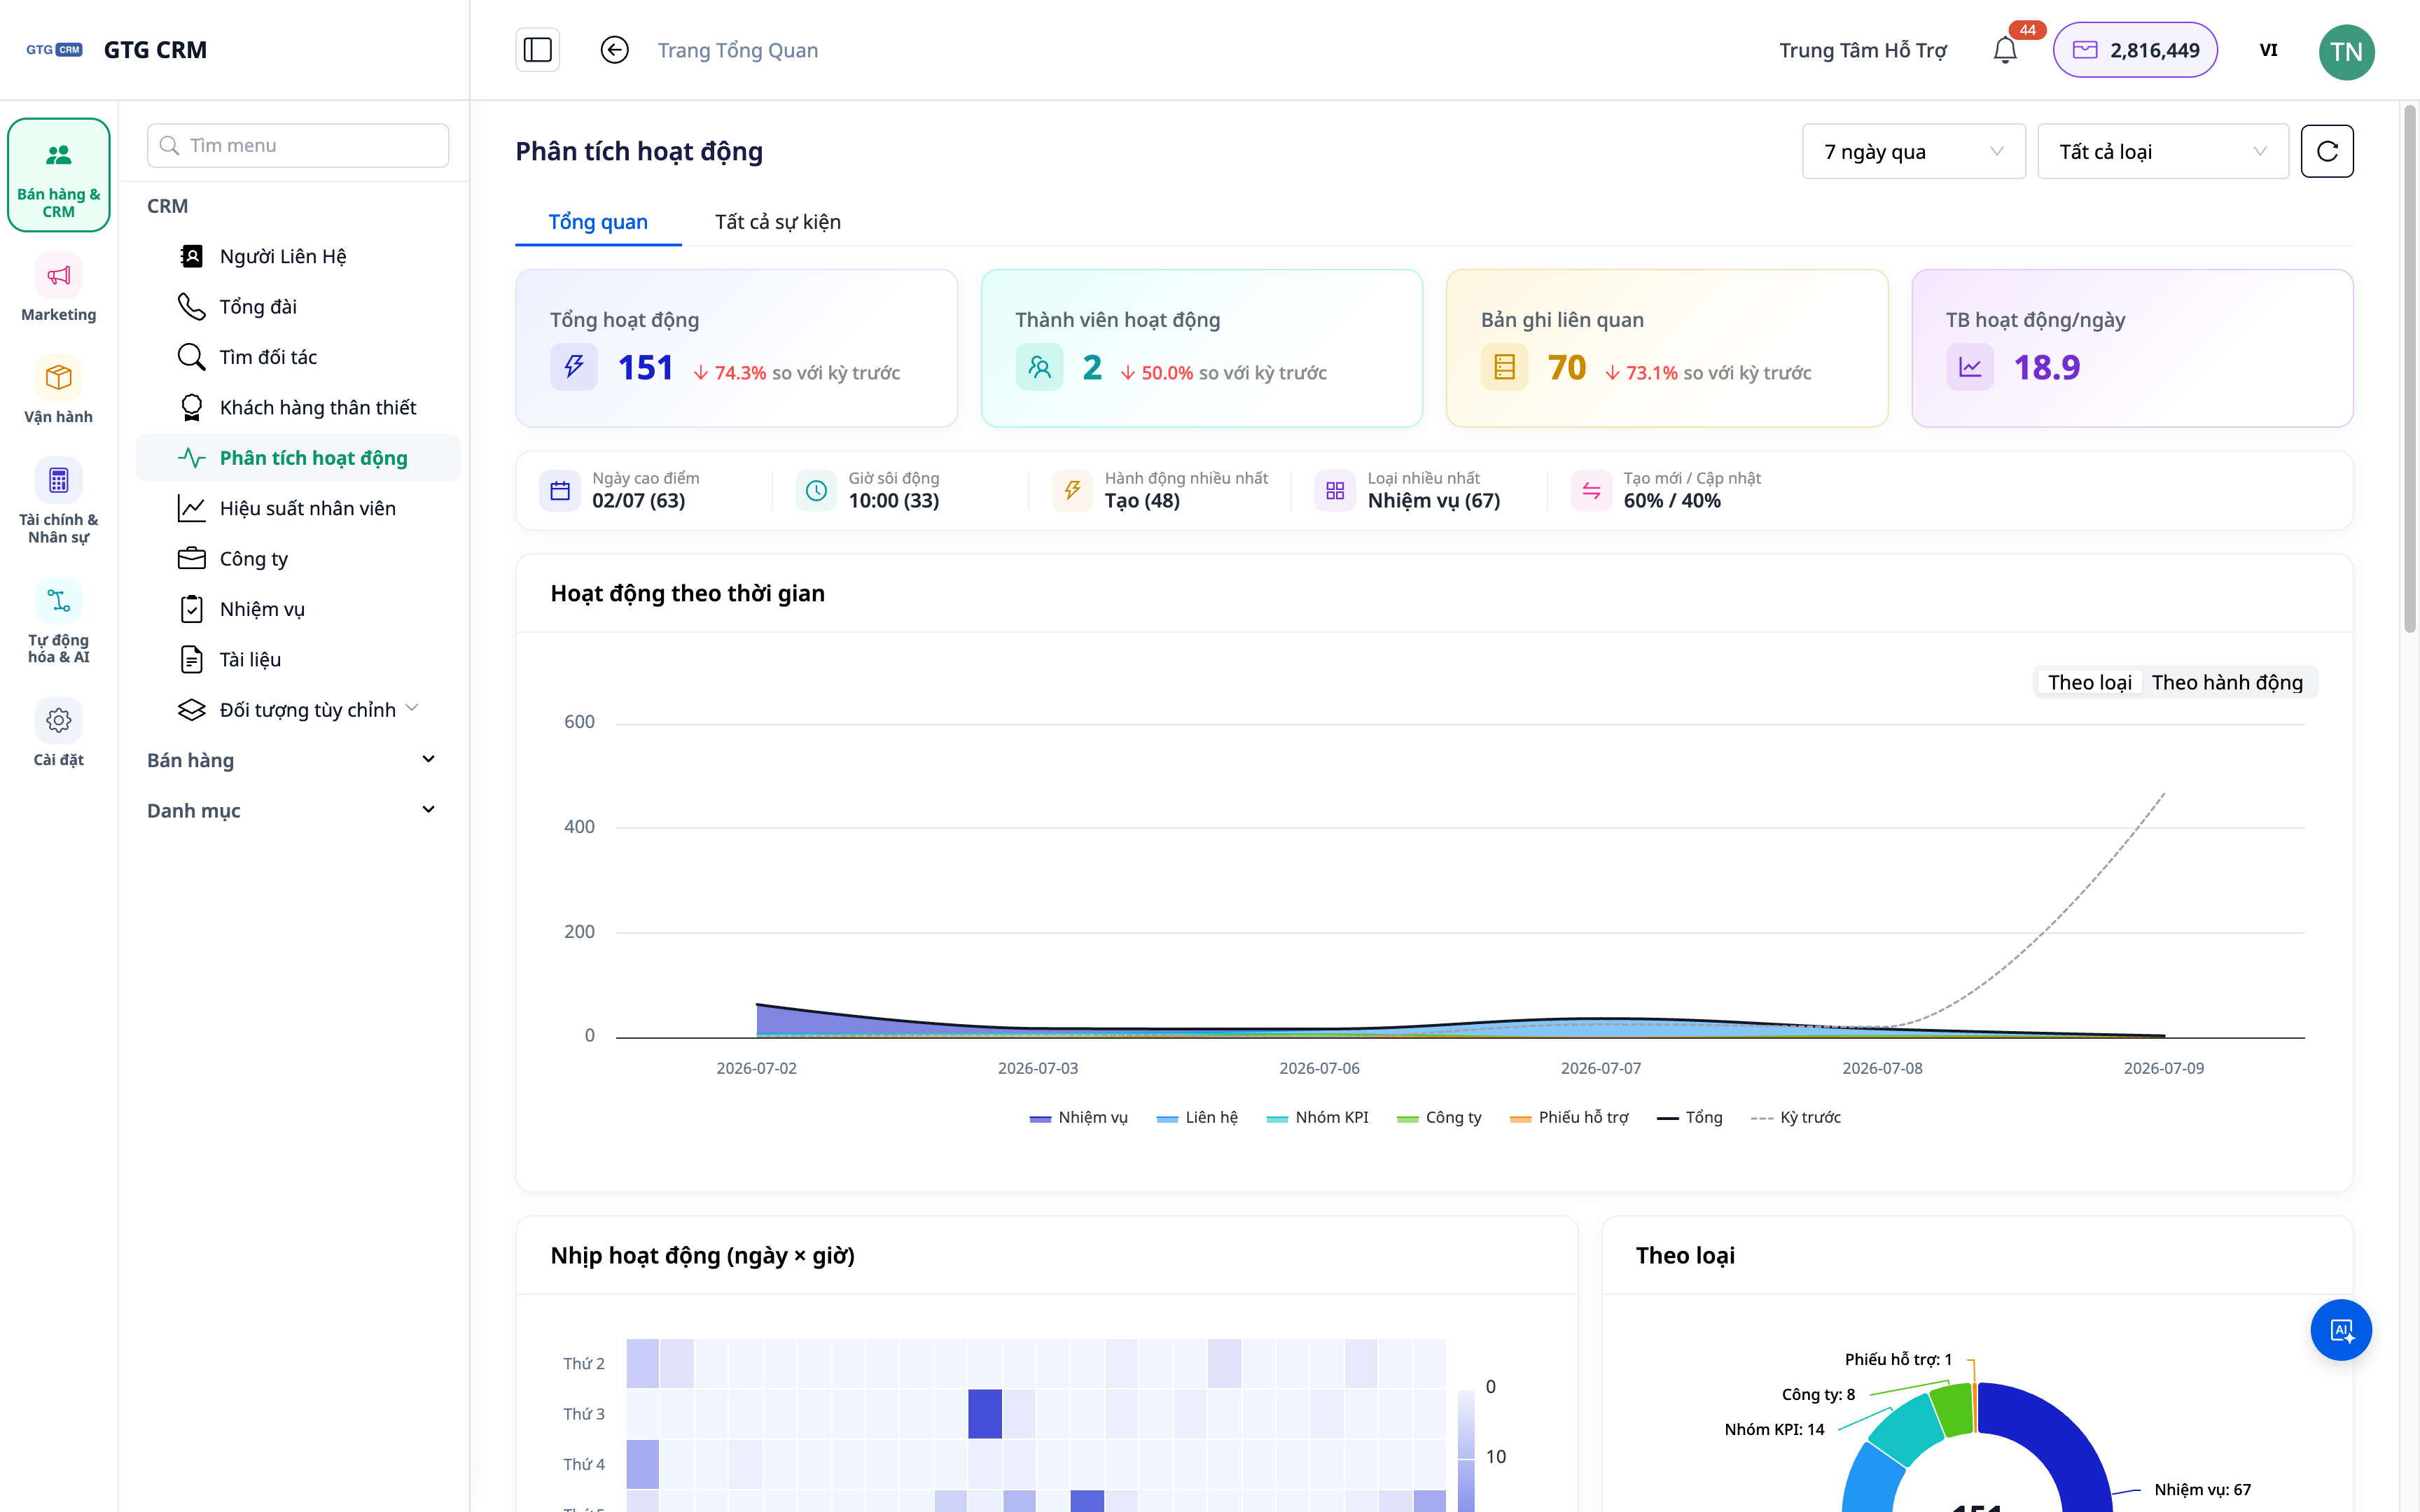
Task: Click the heatmap color scale slider
Action: pos(1466,1450)
